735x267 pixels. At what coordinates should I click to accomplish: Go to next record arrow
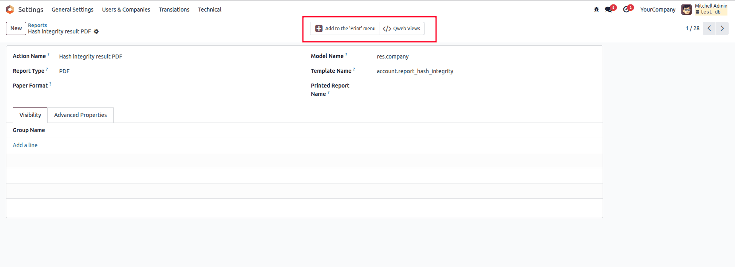pyautogui.click(x=722, y=28)
